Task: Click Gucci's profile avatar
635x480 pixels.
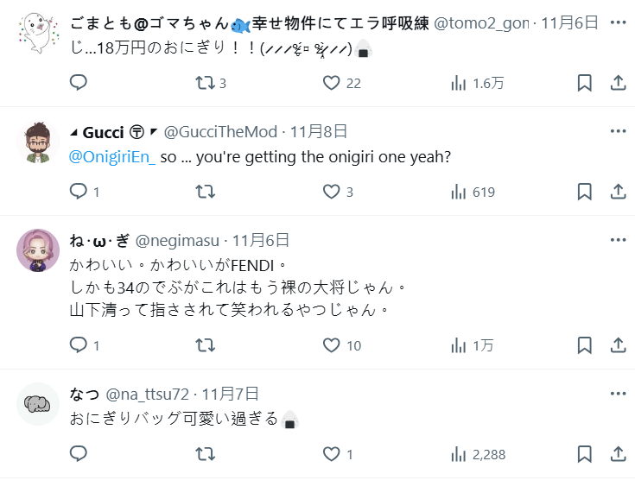Action: coord(37,142)
